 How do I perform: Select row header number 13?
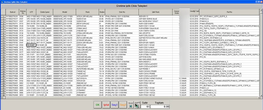[3, 45]
